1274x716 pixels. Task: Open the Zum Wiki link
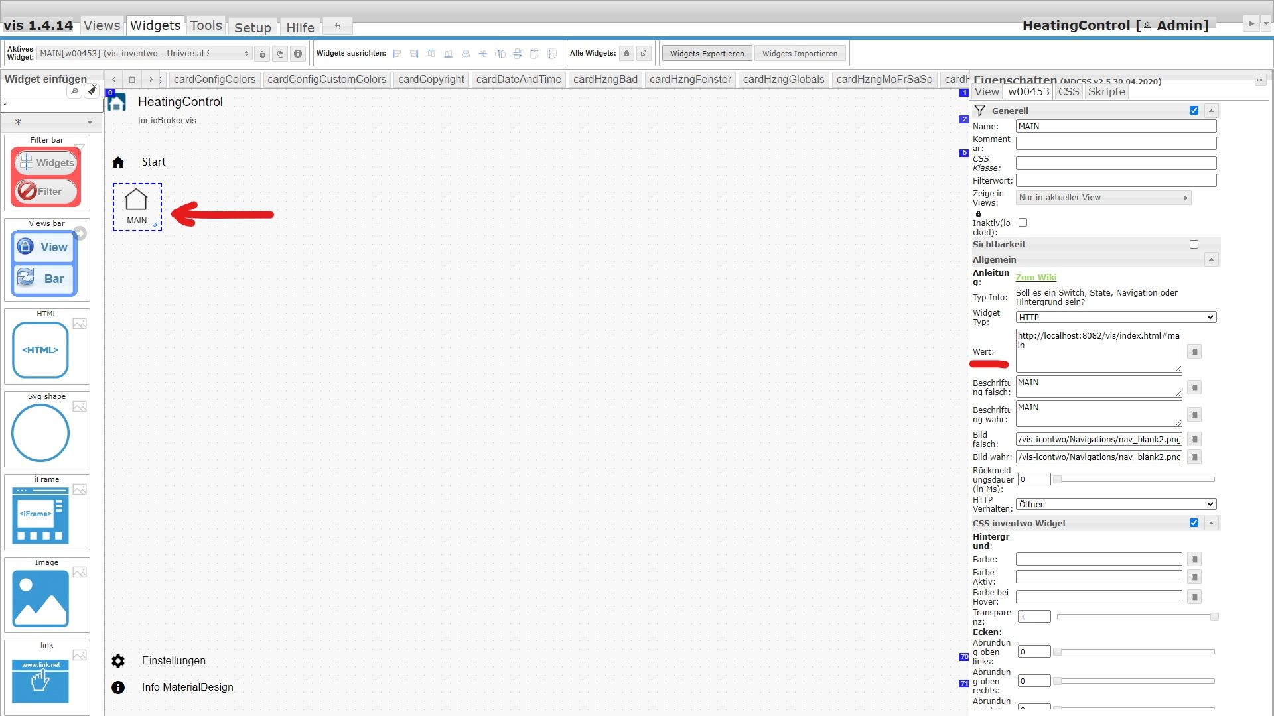[1036, 277]
